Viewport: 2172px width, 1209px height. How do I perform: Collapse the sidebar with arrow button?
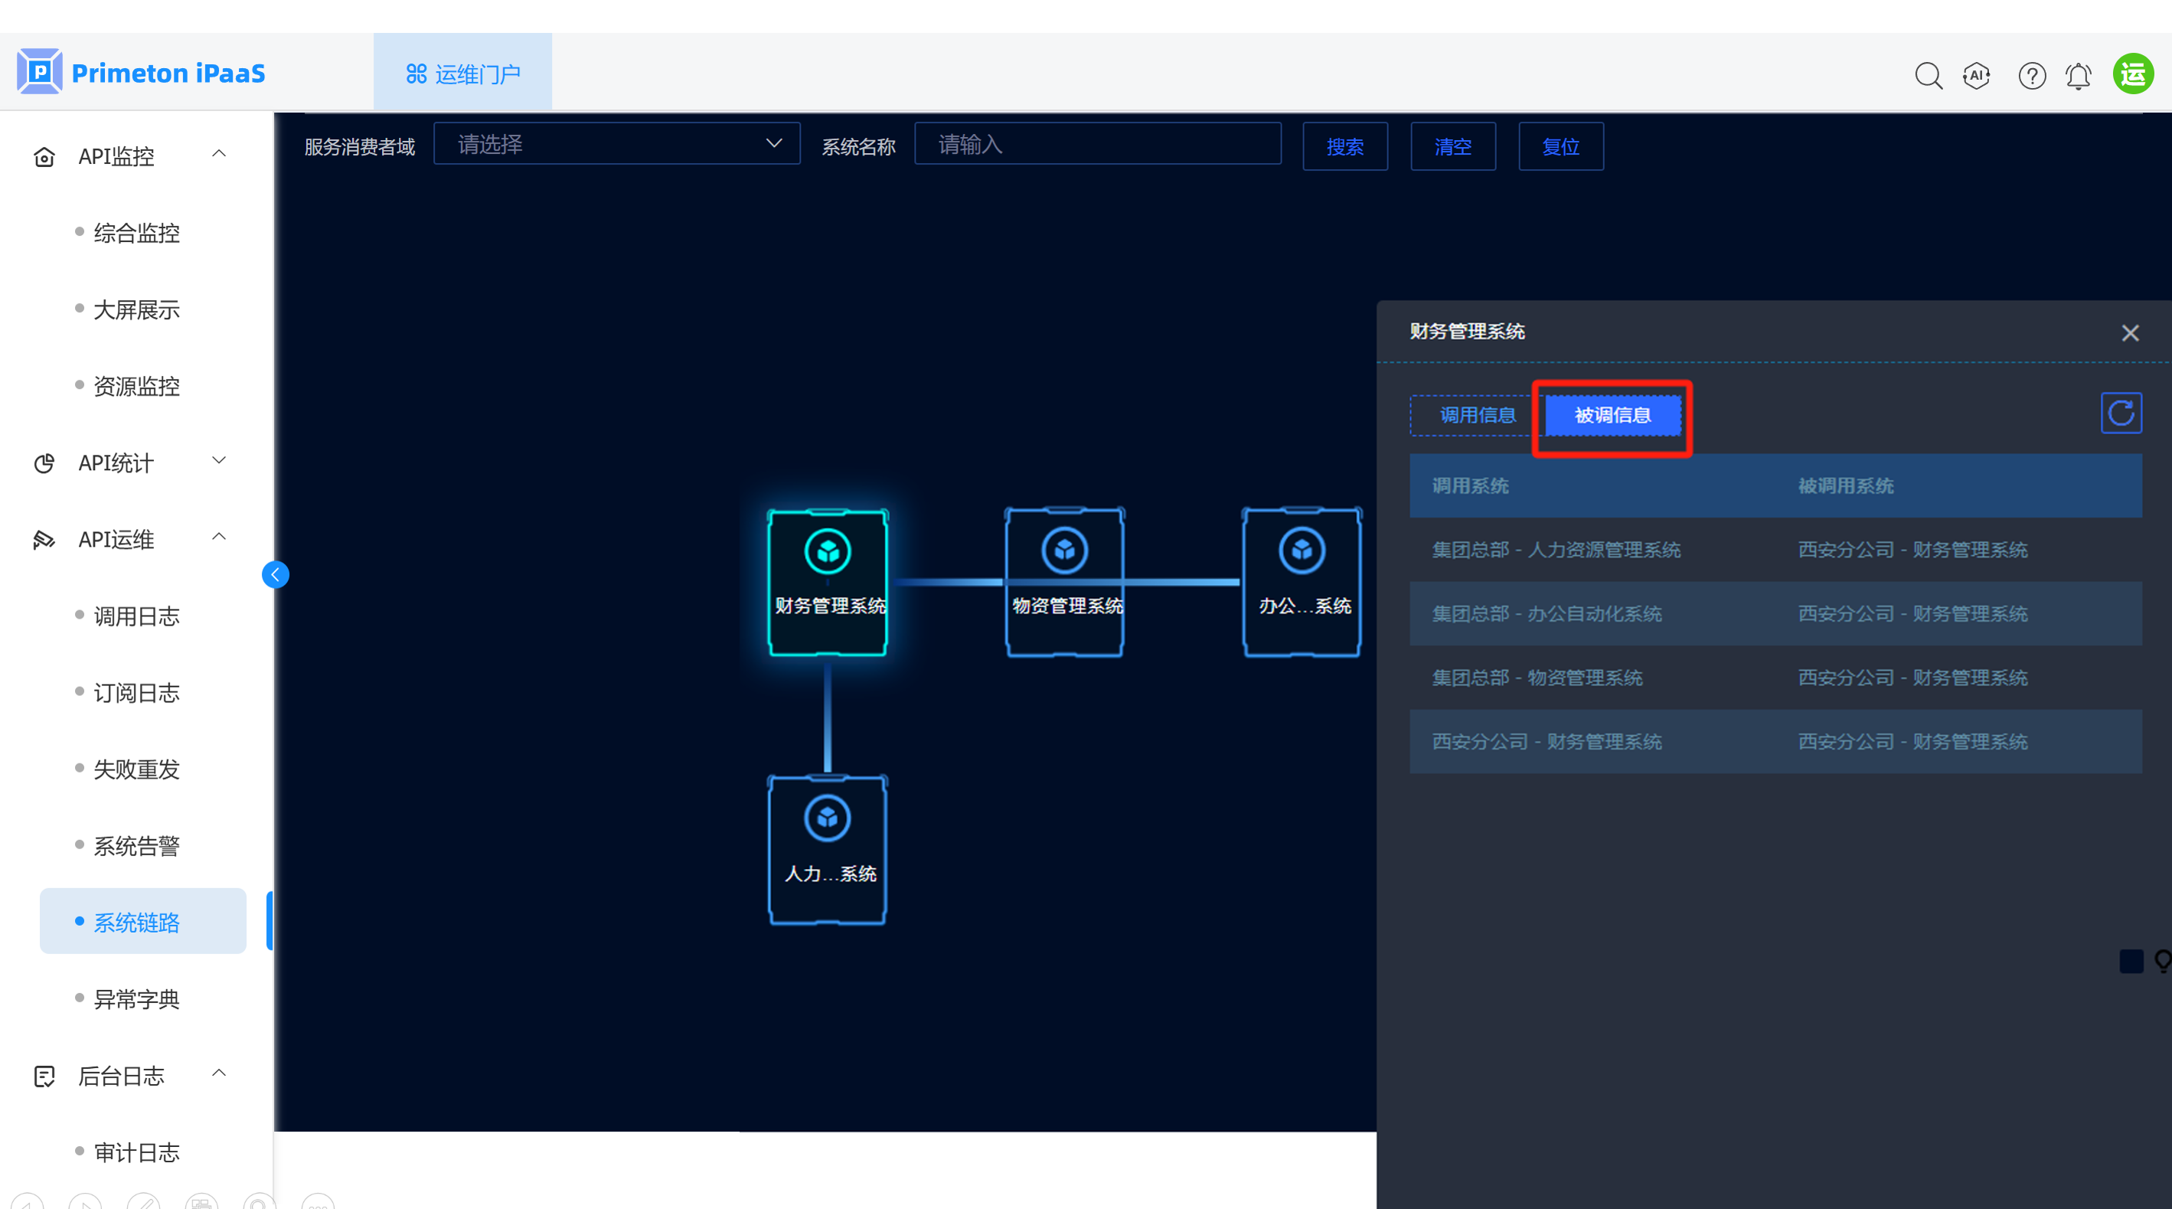276,575
